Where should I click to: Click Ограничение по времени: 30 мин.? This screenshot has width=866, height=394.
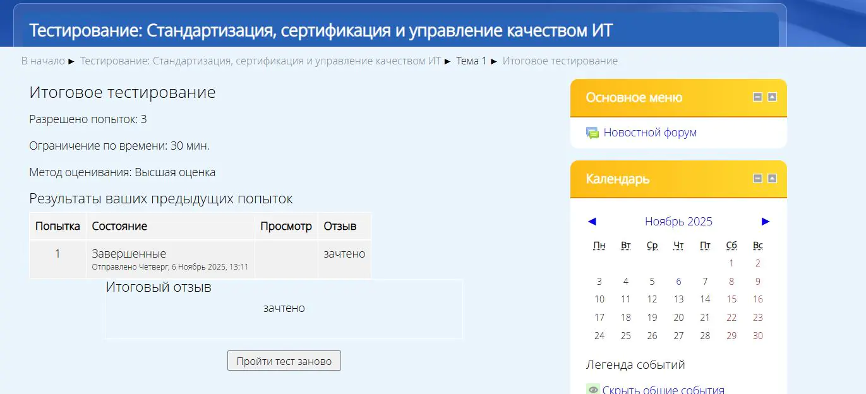pos(119,146)
